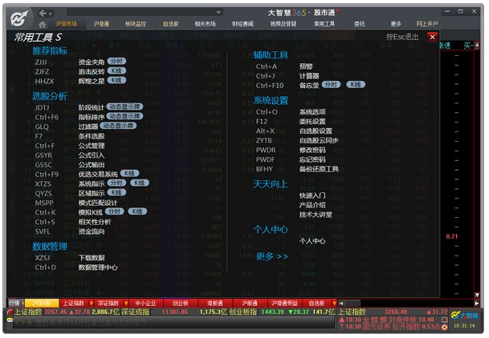The width and height of the screenshot is (489, 338).
Task: Expand dropdown arrow on 深证指数 tab
Action: tap(126, 303)
